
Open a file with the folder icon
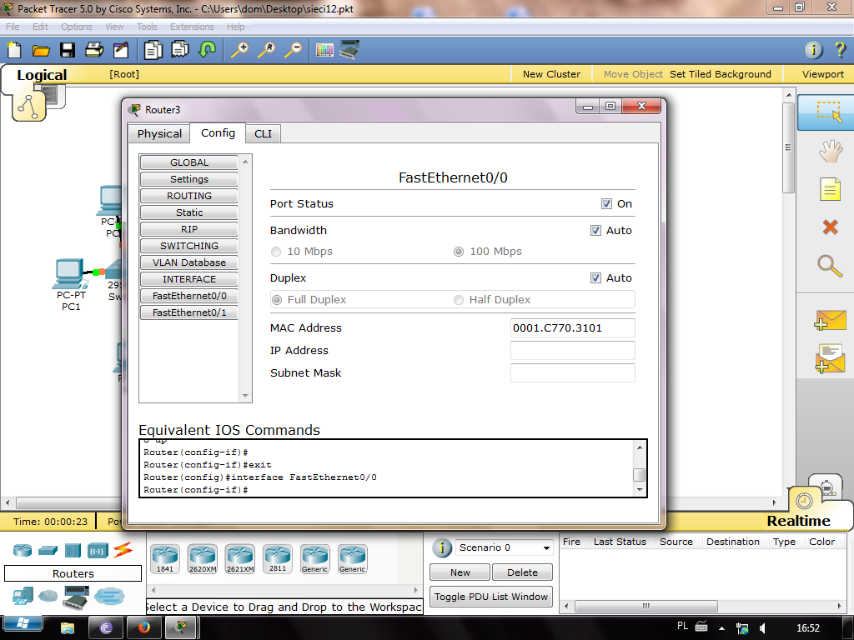[x=41, y=51]
